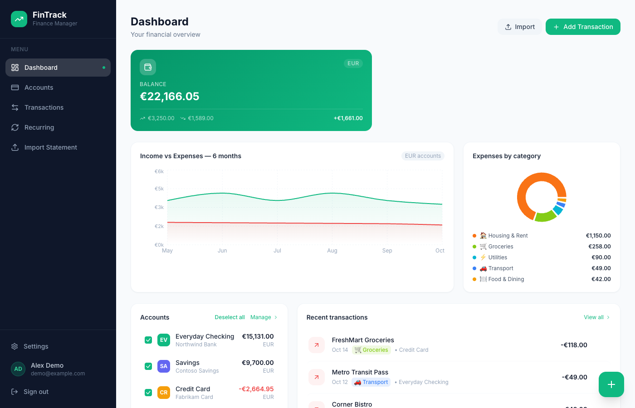Viewport: 635px width, 408px height.
Task: Click the orange Housing & Rent legend dot
Action: [474, 236]
